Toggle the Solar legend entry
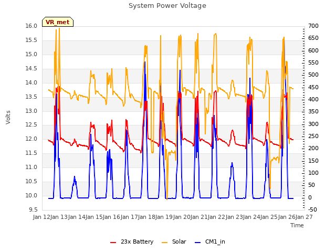336x252 pixels. coord(174,241)
